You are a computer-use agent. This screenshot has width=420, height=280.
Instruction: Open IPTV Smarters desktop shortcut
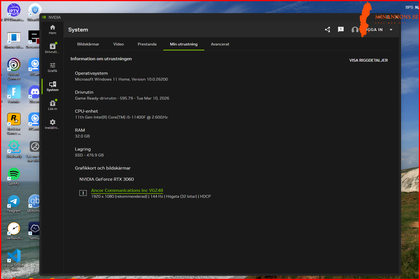coord(14,12)
